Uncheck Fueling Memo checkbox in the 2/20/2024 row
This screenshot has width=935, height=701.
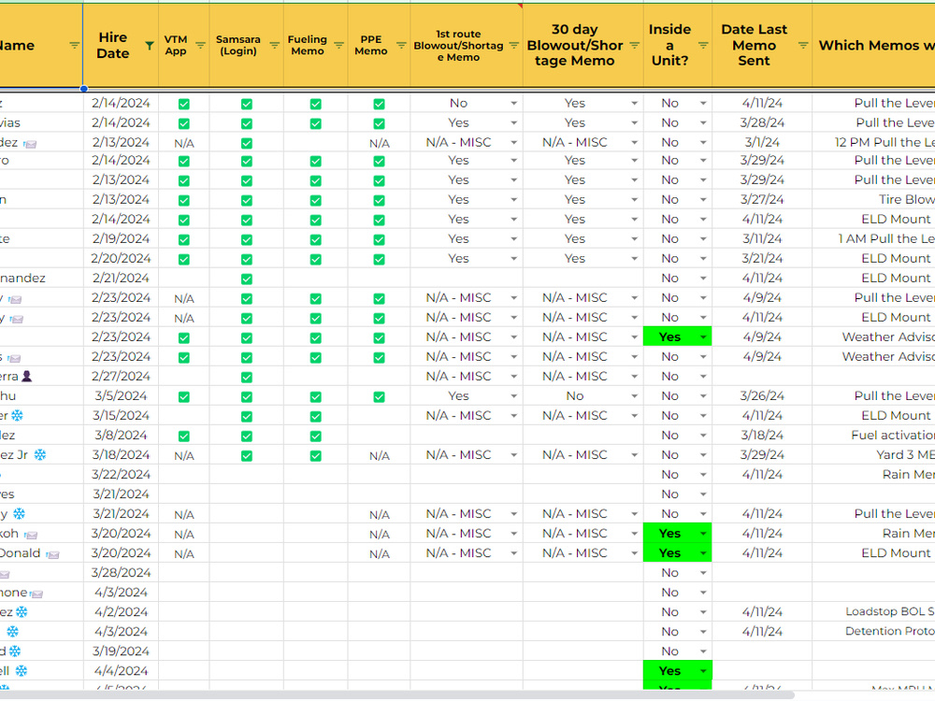pos(316,259)
